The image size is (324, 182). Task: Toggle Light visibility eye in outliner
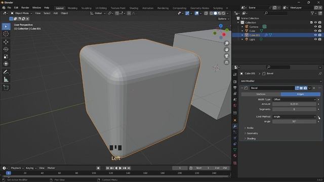pos(315,39)
